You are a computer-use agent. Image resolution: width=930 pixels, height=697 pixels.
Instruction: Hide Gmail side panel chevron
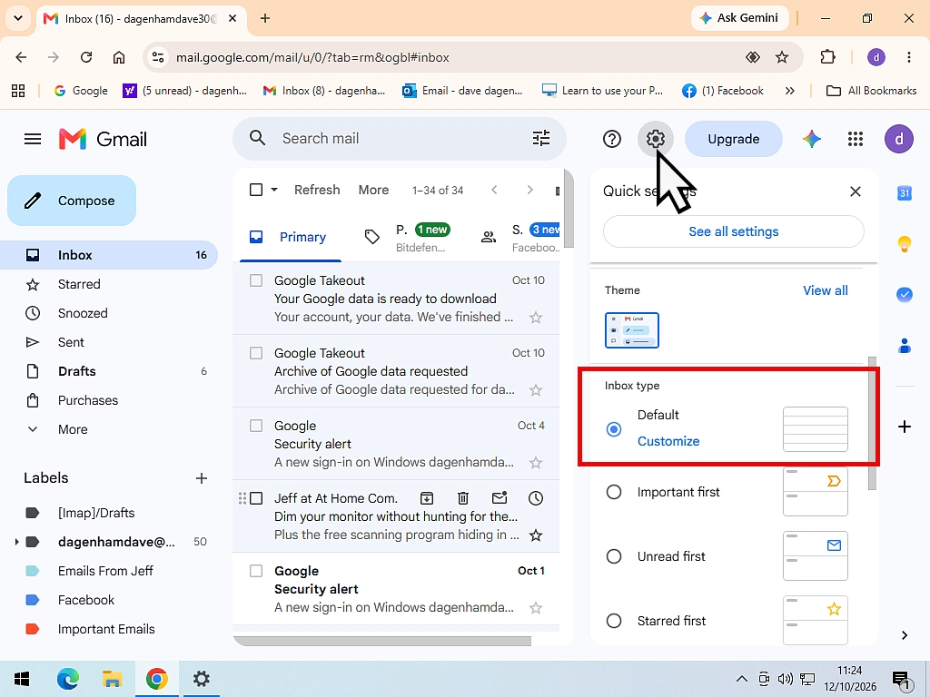point(905,635)
